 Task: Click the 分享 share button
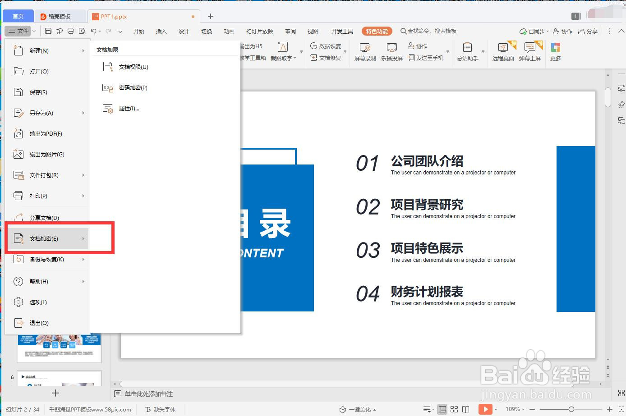coord(588,31)
